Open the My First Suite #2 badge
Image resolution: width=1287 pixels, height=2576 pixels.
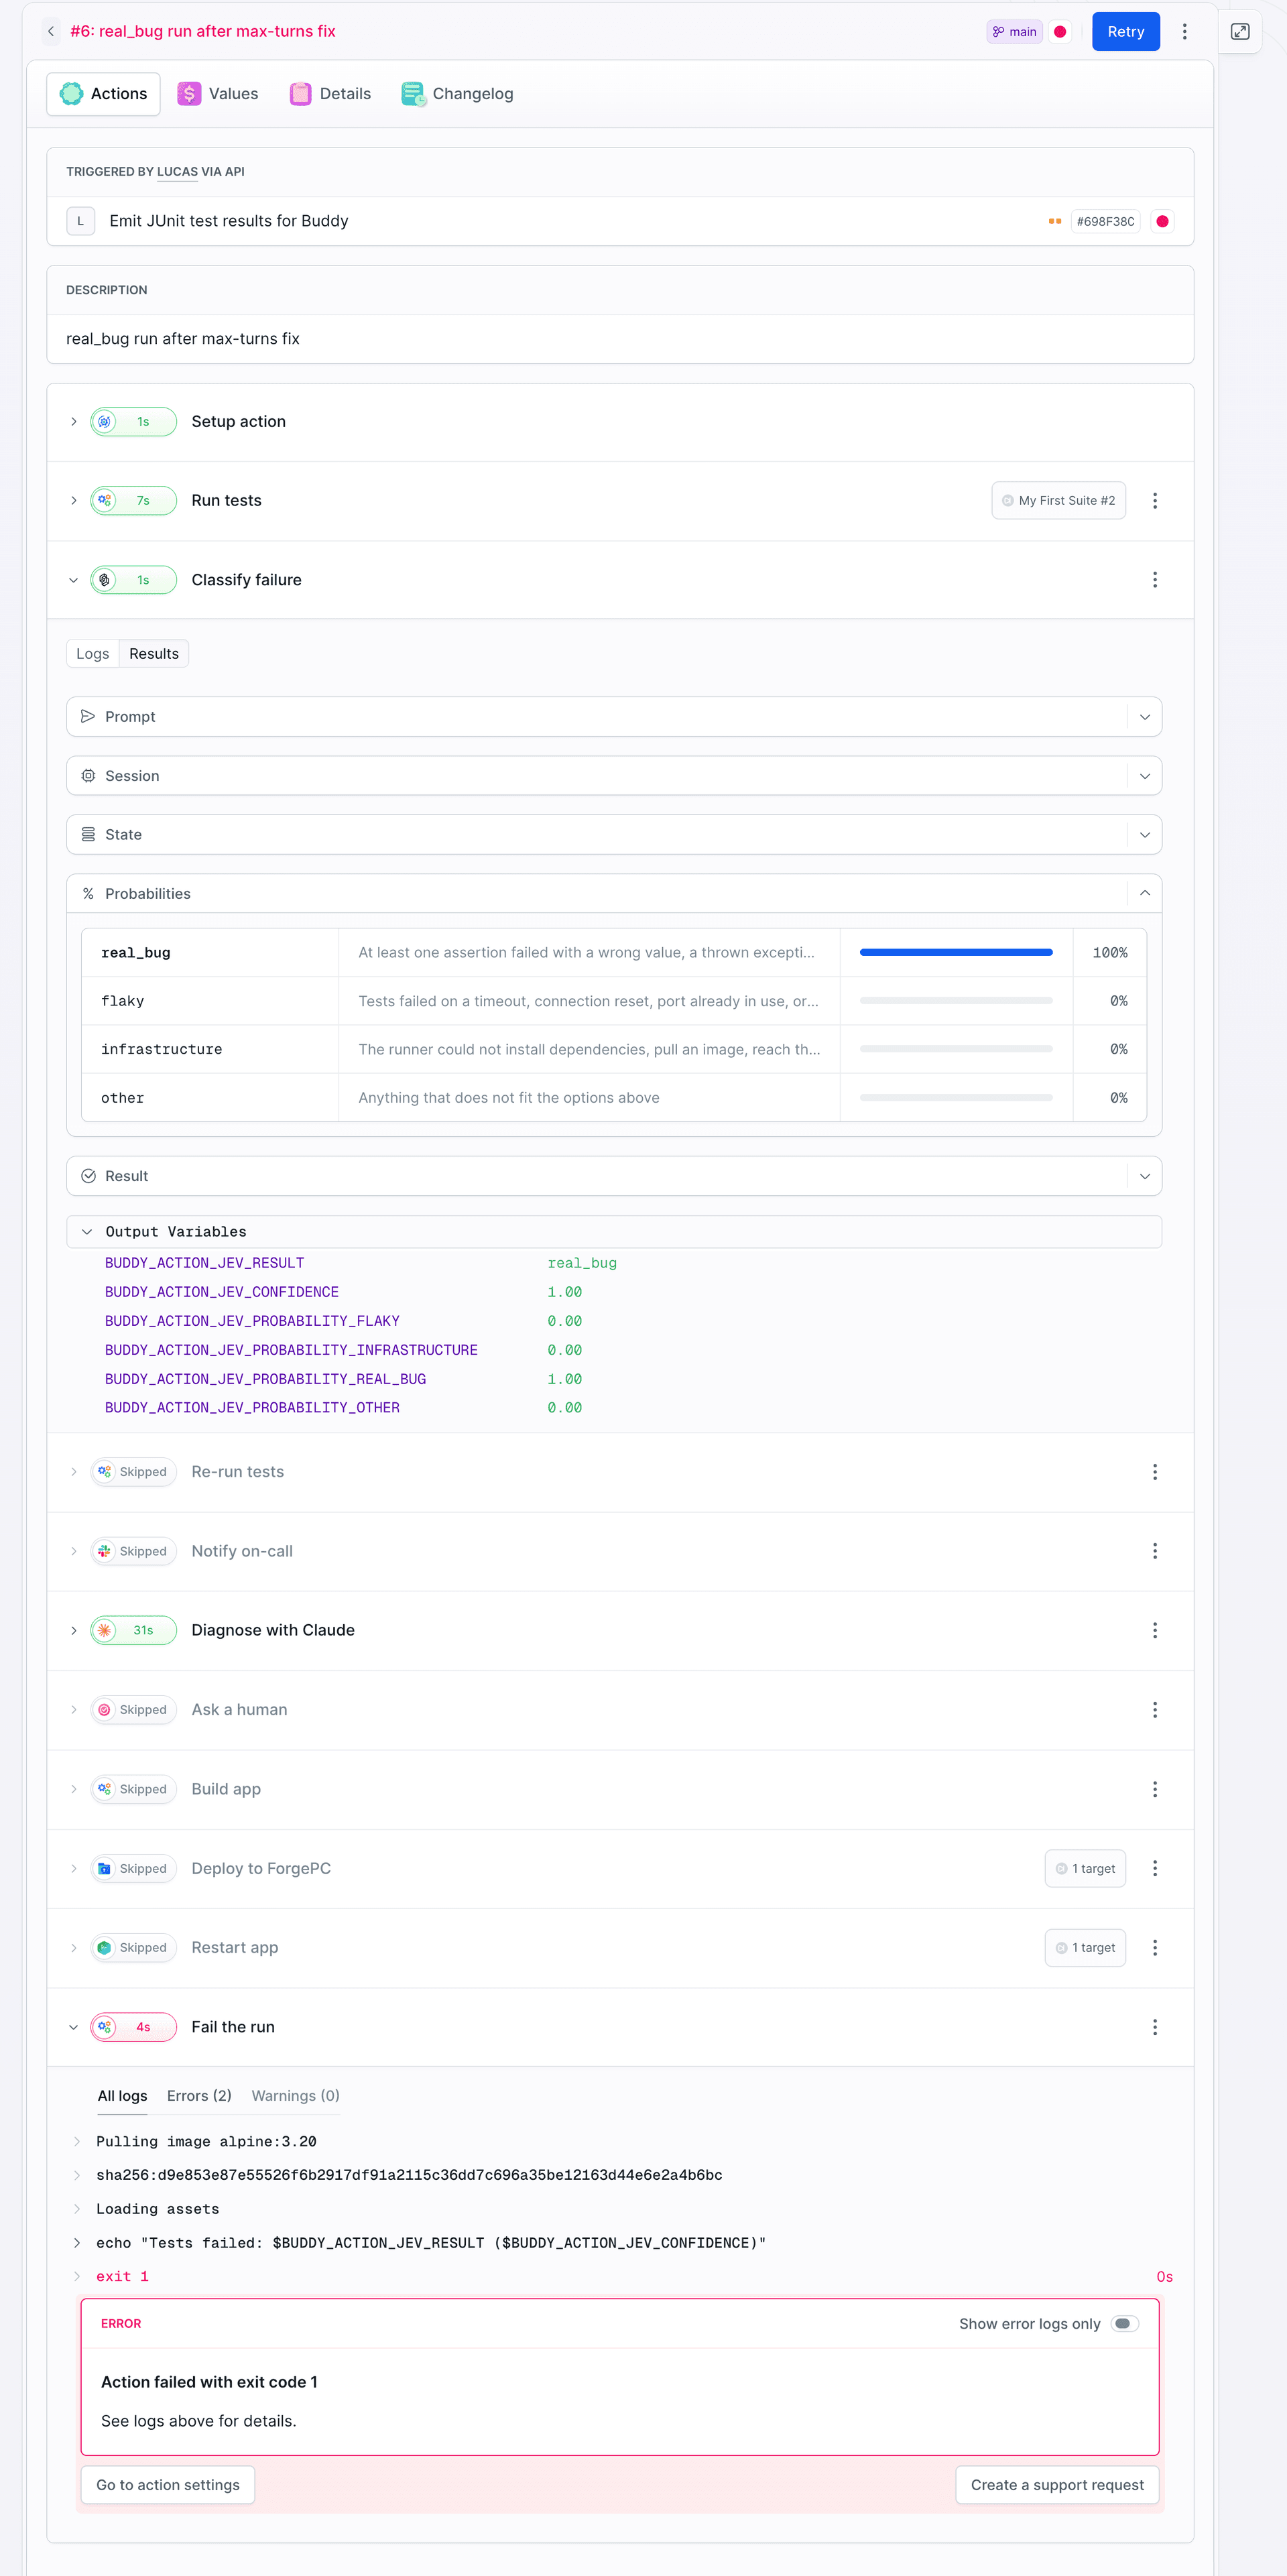click(x=1058, y=500)
